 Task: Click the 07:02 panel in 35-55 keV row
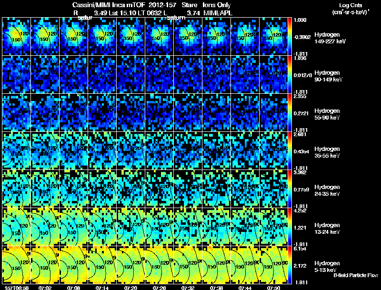click(45, 150)
